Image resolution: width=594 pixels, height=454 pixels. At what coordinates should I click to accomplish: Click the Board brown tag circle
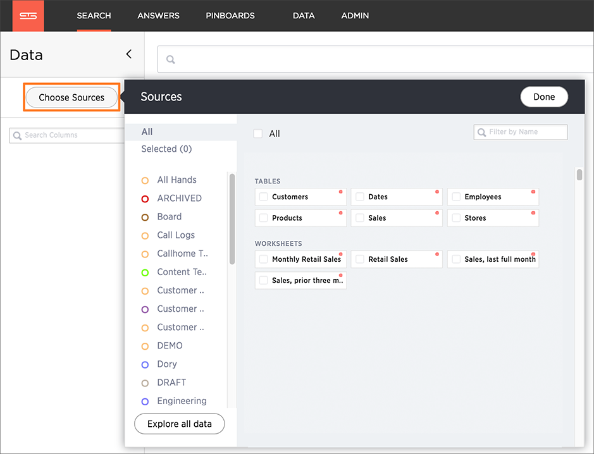[x=145, y=218]
